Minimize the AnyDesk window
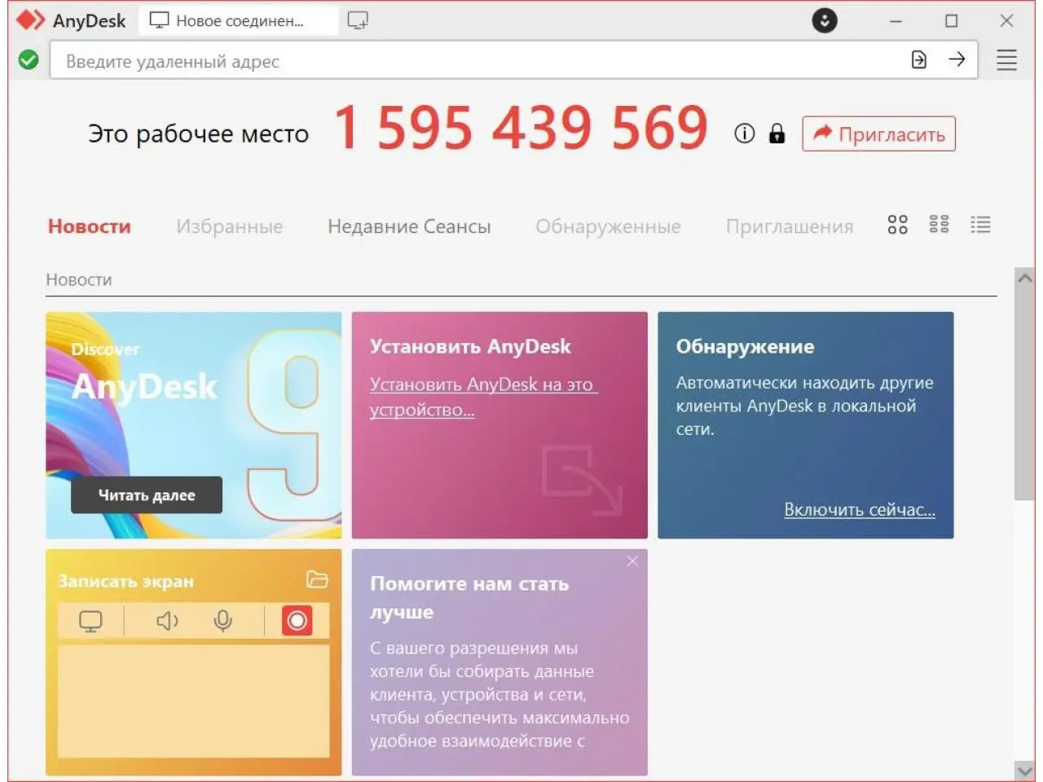Screen dimensions: 1043x782 896,20
